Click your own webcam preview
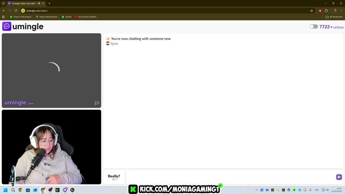Viewport: 345px width, 194px height. [x=51, y=147]
